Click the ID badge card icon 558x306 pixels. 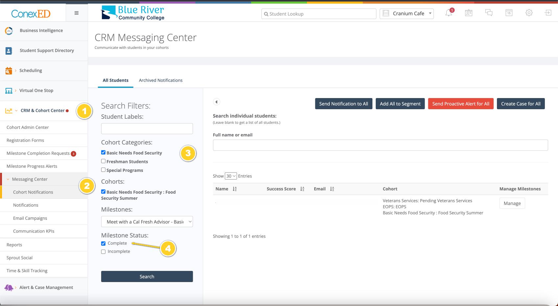pos(469,13)
